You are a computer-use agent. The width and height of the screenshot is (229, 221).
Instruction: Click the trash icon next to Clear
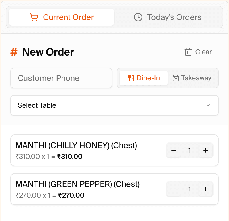188,52
